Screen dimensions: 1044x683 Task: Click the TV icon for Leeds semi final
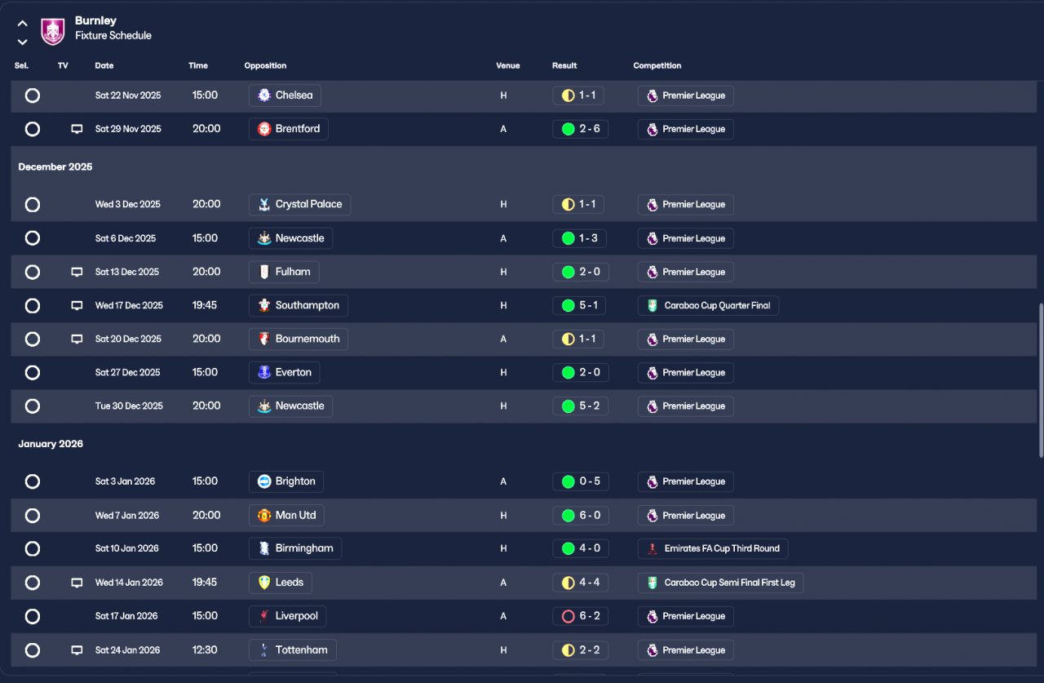pyautogui.click(x=77, y=583)
